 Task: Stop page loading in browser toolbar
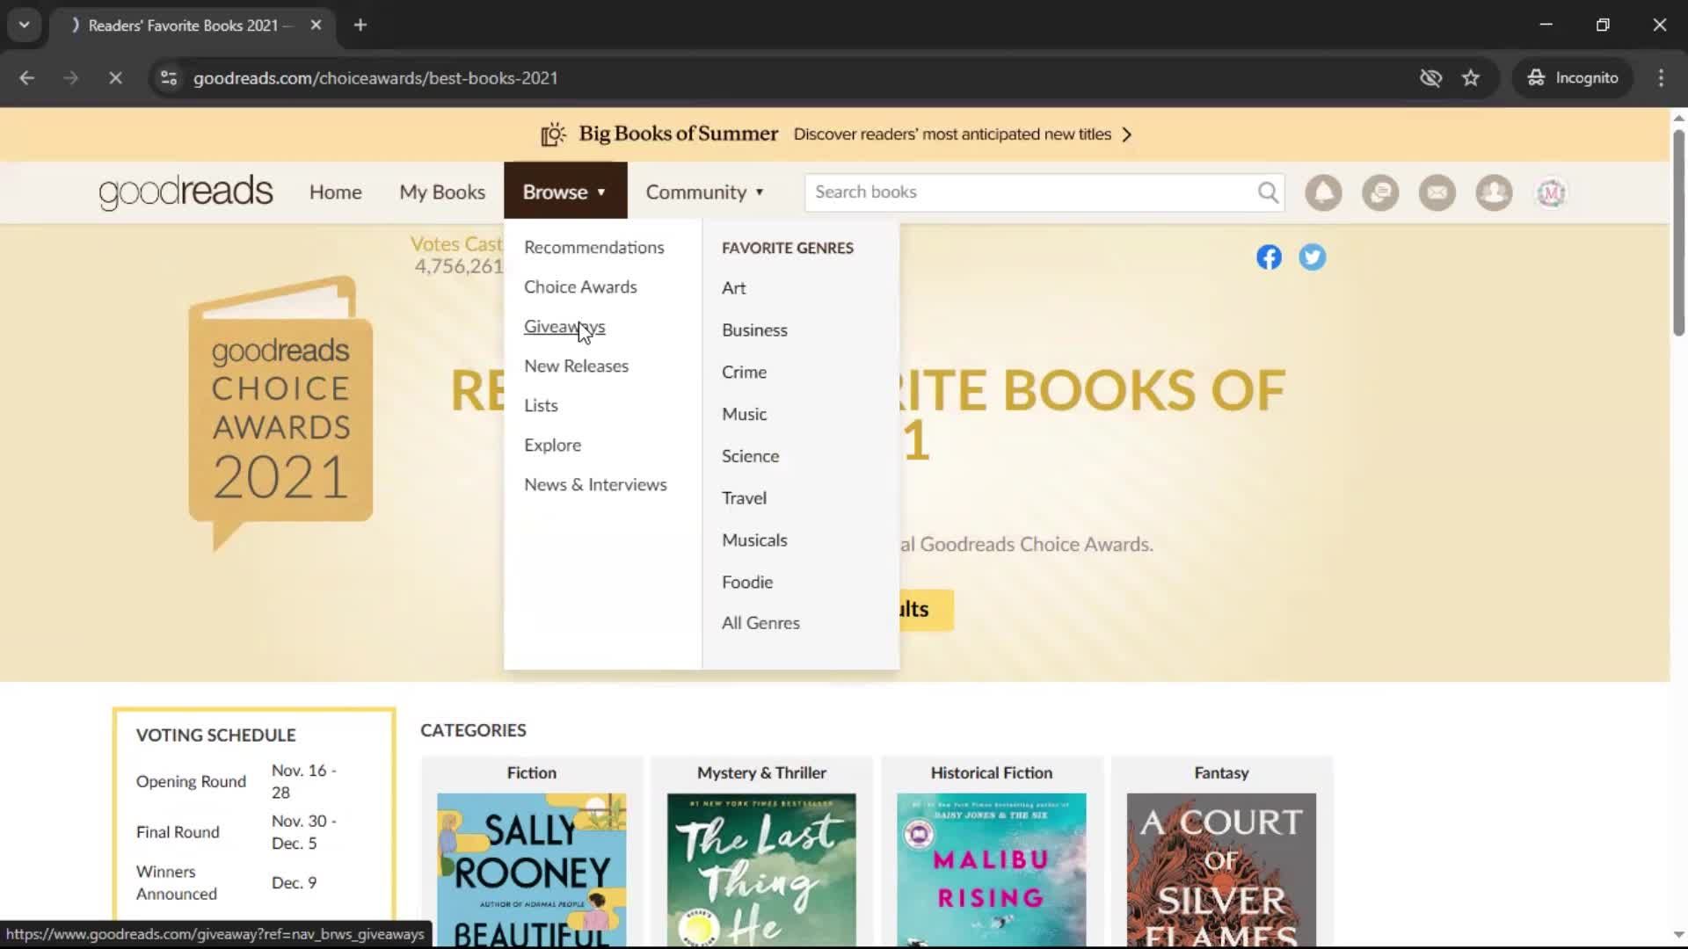[115, 78]
